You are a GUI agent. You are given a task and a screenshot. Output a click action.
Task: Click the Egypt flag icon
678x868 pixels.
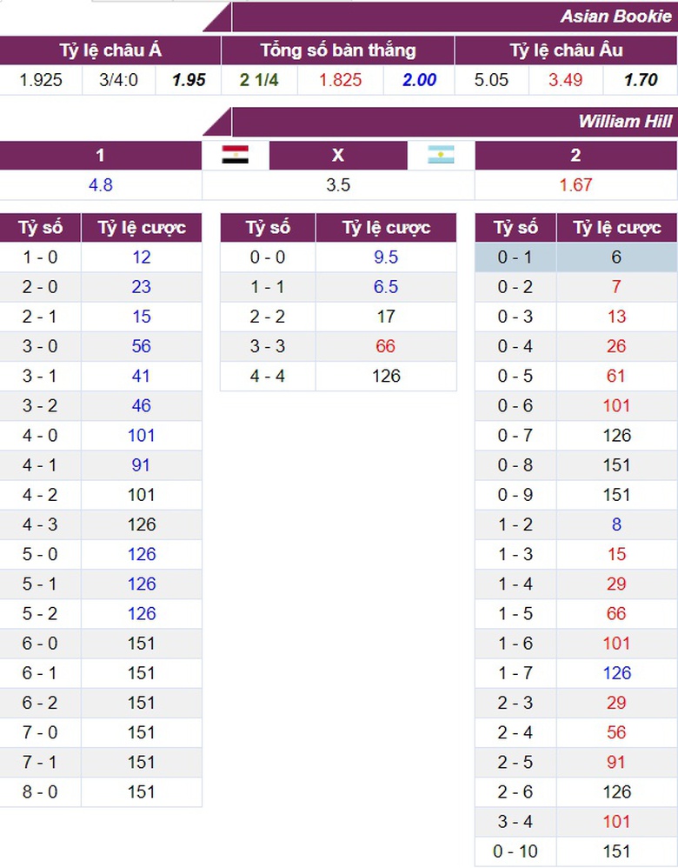click(235, 156)
